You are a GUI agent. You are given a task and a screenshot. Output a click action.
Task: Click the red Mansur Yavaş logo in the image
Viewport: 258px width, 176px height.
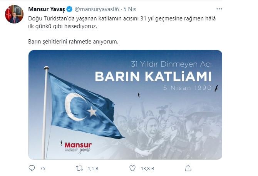click(78, 148)
